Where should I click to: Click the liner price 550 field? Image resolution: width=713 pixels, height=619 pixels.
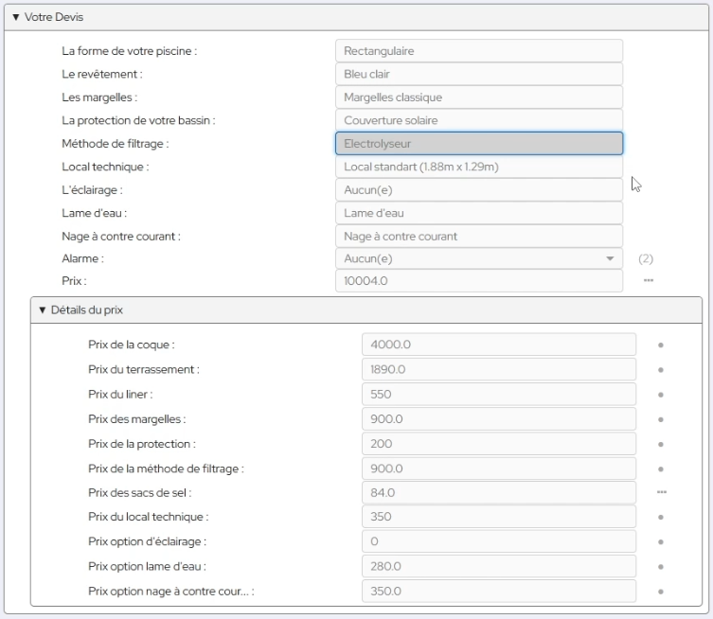[x=499, y=394]
